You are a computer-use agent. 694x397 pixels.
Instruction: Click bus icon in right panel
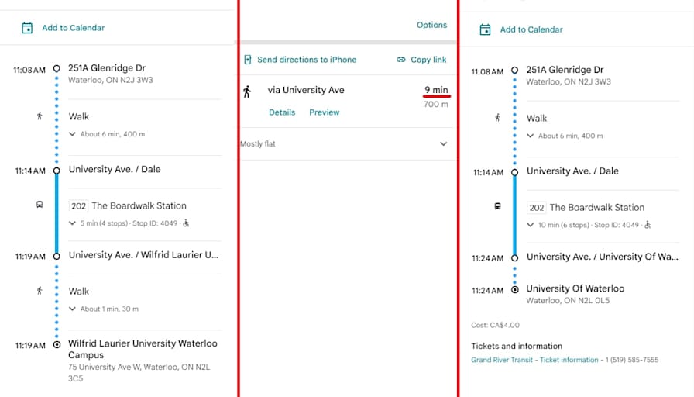point(497,206)
